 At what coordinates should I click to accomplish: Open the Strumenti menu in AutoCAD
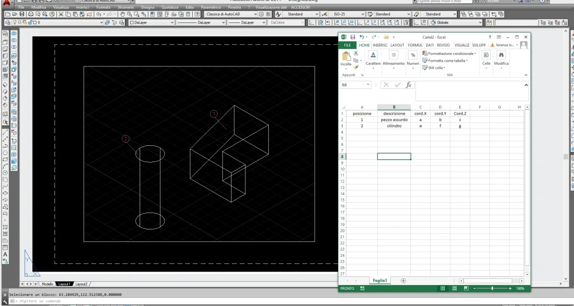click(x=126, y=8)
